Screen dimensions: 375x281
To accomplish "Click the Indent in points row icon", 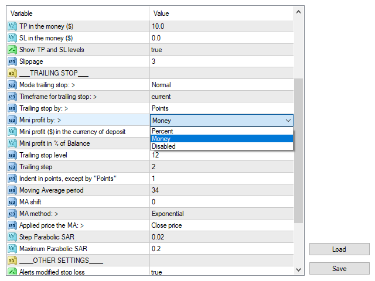I will [12, 179].
